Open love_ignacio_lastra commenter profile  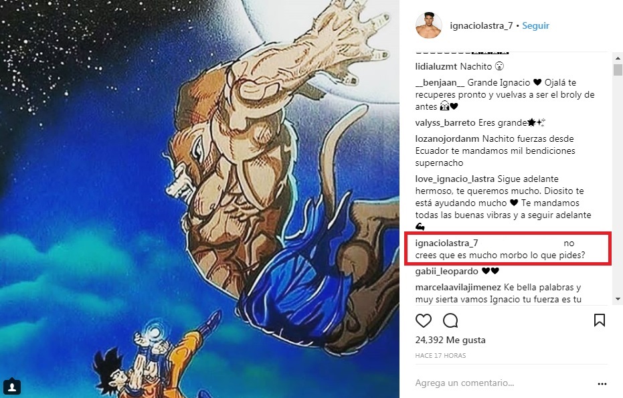[x=455, y=179]
